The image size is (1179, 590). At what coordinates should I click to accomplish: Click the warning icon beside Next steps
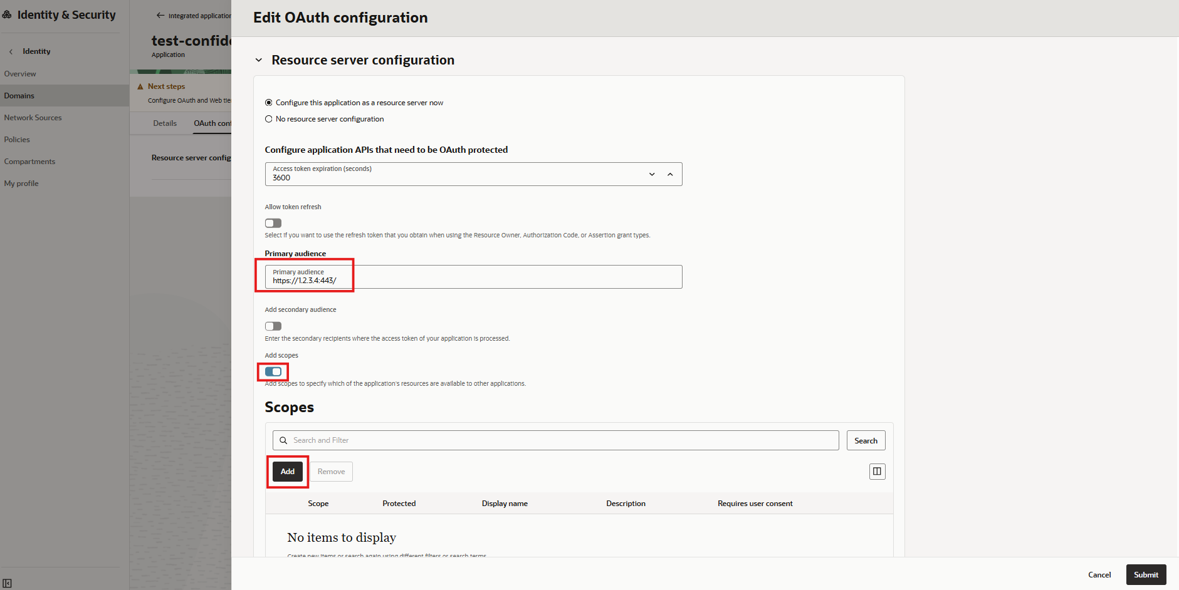coord(140,86)
